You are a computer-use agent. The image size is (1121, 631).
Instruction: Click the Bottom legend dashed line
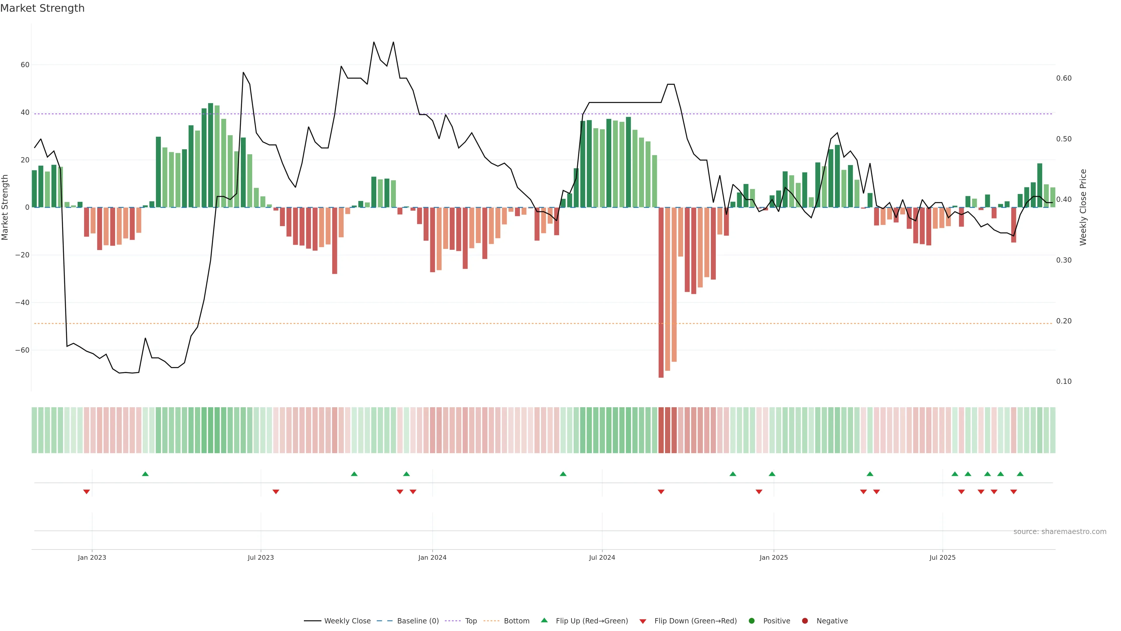coord(491,621)
